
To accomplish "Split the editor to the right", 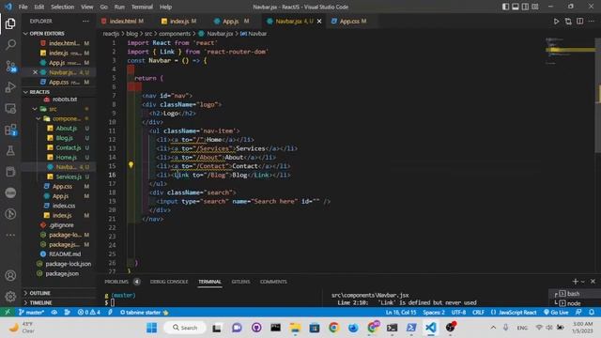I will point(580,21).
